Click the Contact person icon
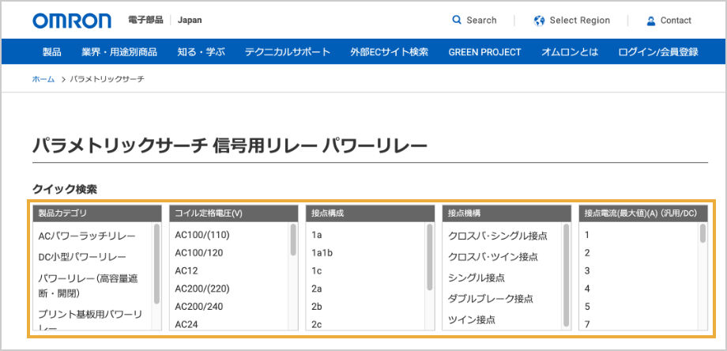The image size is (727, 351). tap(651, 21)
